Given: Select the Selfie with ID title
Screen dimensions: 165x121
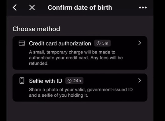Looking at the screenshot, I should (46, 81).
